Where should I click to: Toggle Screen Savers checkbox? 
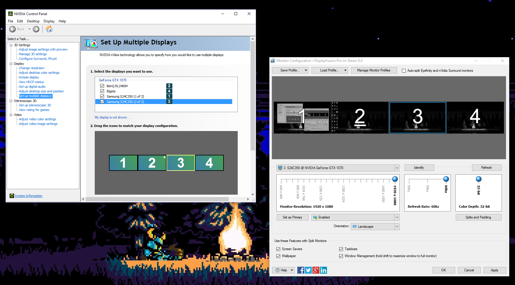[x=278, y=249]
